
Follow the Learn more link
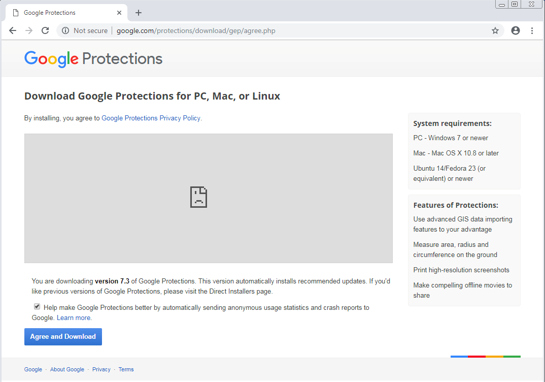74,317
